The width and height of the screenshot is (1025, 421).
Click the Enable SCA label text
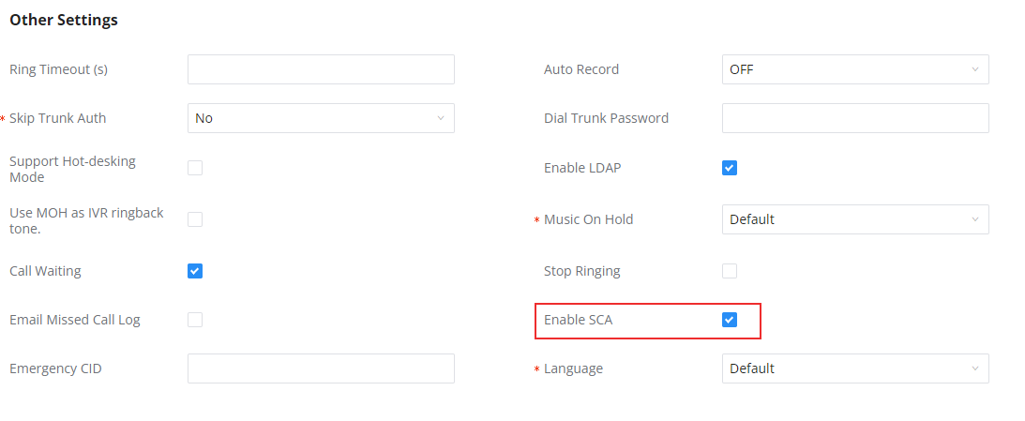coord(579,320)
